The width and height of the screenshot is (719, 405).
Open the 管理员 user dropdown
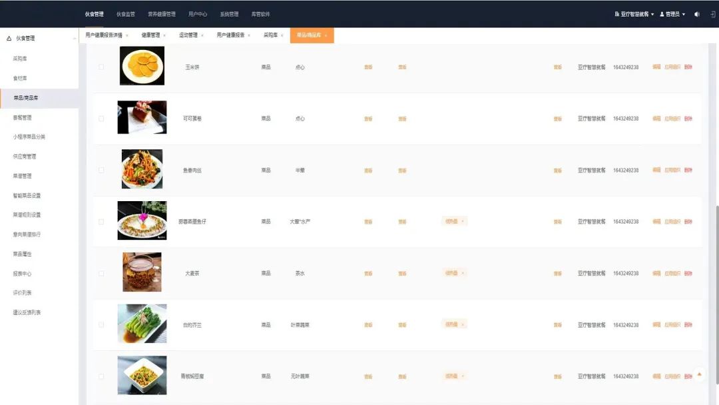pos(672,14)
